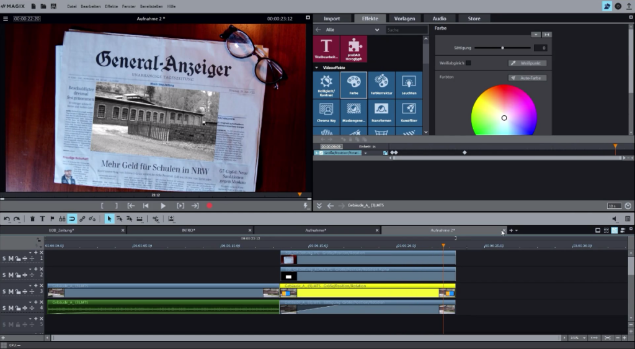Viewport: 635px width, 349px height.
Task: Open the Datei menu
Action: pos(72,6)
